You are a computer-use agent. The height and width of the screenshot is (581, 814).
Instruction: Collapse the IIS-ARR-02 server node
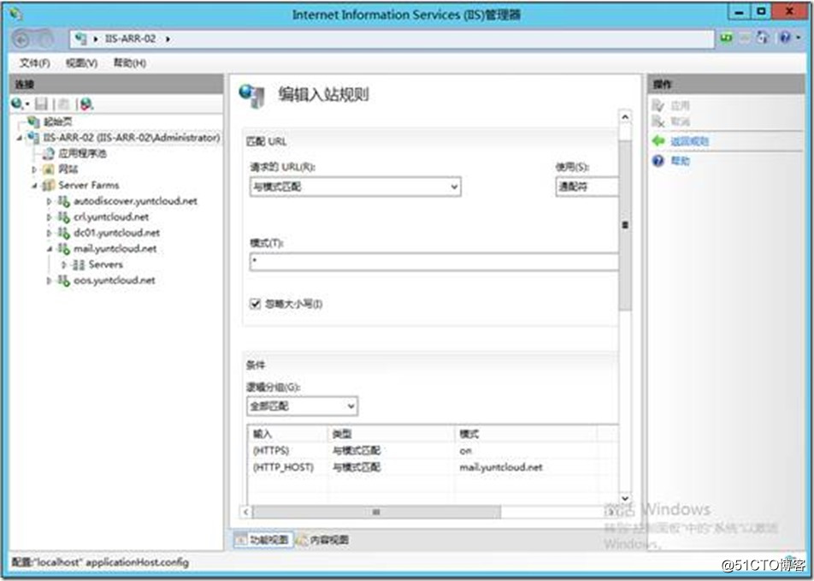coord(20,139)
